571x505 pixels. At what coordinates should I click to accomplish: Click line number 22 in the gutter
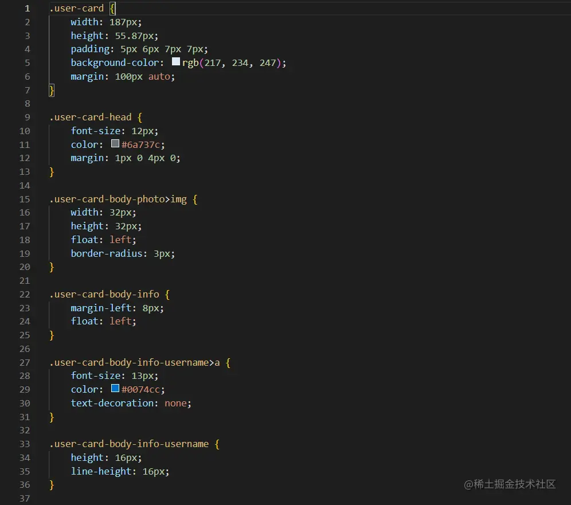pos(25,294)
